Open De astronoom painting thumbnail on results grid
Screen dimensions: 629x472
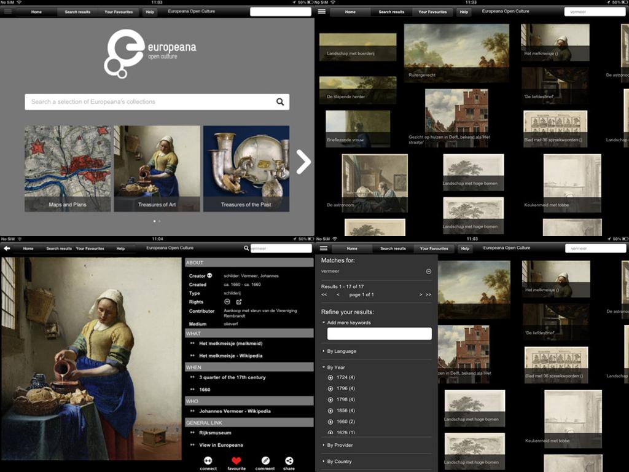(375, 183)
